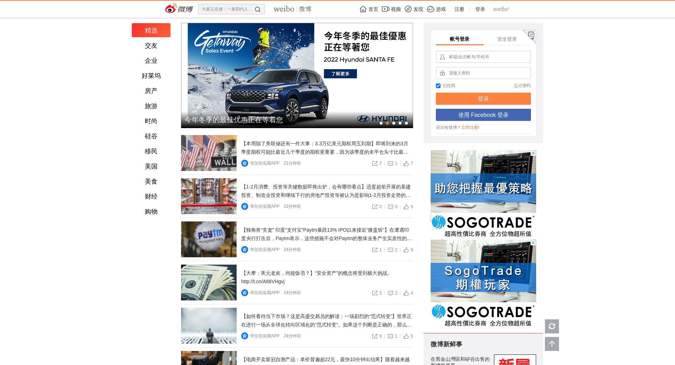Select the last carousel dot indicator
The width and height of the screenshot is (675, 365).
pos(406,123)
